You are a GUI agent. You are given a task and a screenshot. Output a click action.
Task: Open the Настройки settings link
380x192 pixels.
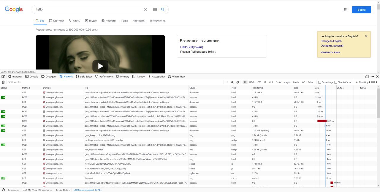pos(139,21)
